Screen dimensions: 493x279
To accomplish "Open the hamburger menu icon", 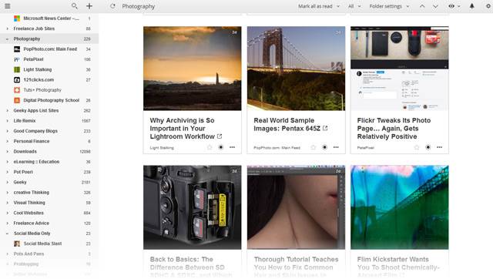I will (7, 6).
